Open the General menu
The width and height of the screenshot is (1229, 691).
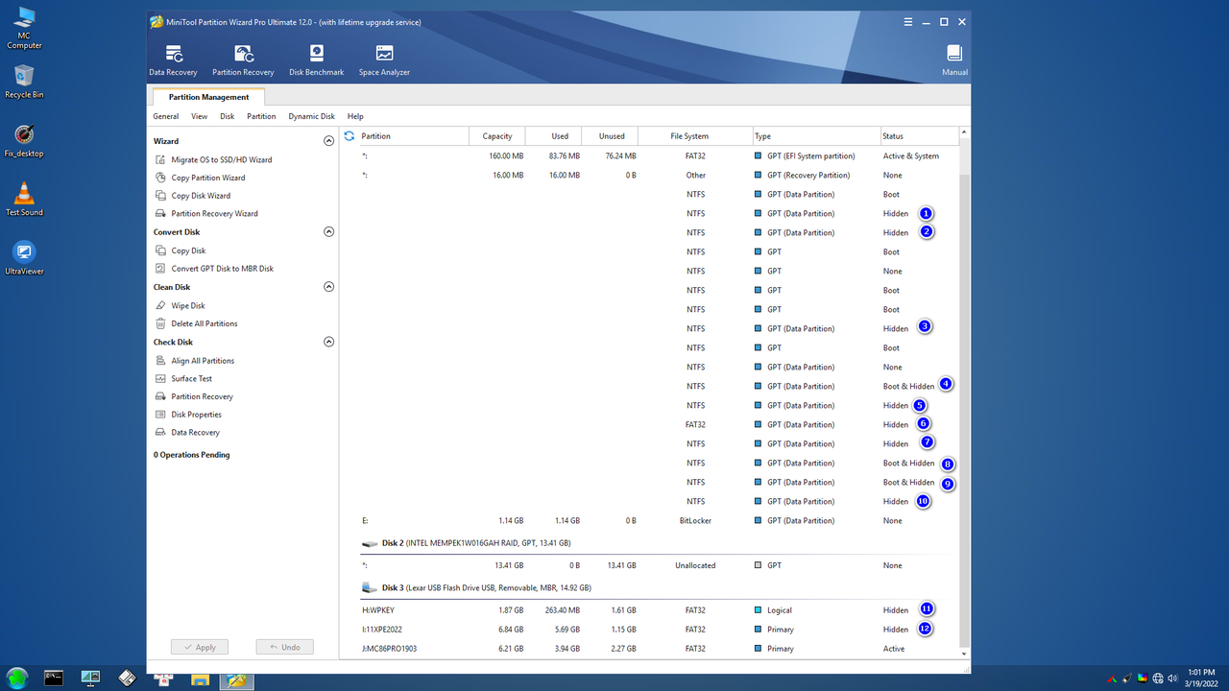point(165,116)
